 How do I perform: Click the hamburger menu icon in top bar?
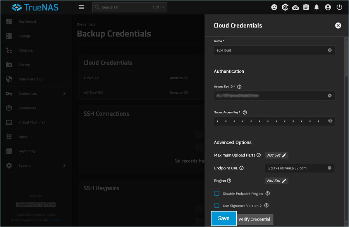[x=81, y=7]
